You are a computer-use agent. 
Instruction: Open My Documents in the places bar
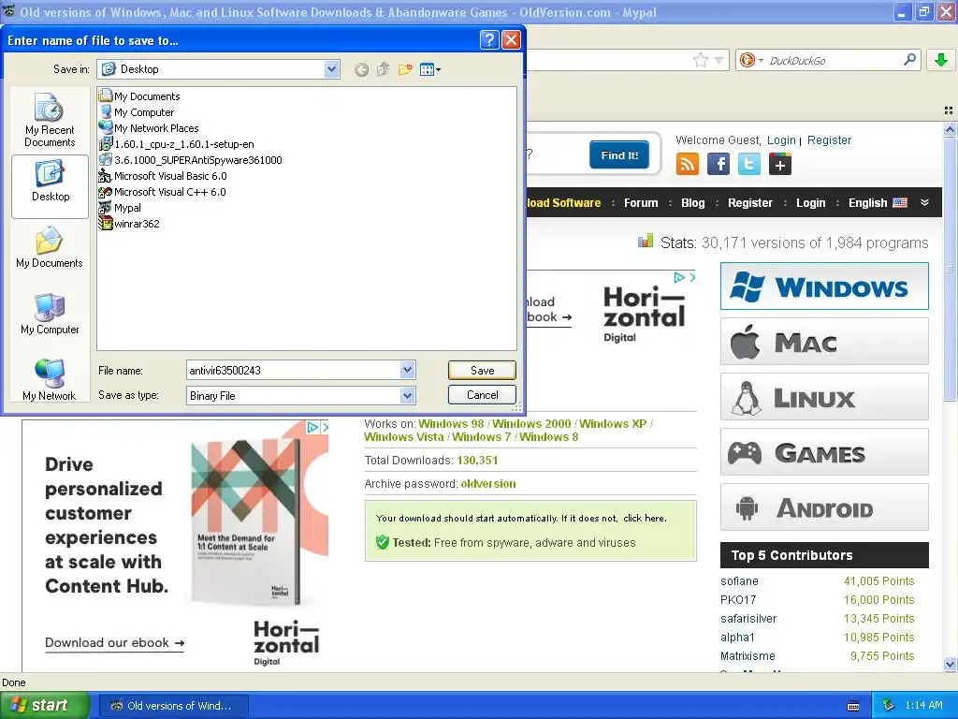point(50,247)
